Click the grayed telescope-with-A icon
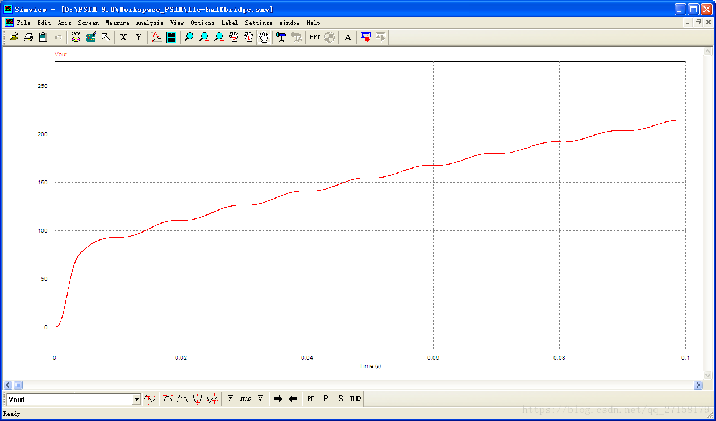 296,37
